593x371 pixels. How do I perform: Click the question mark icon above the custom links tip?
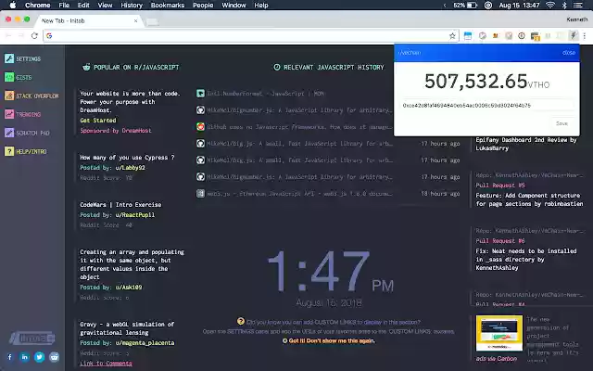point(241,321)
